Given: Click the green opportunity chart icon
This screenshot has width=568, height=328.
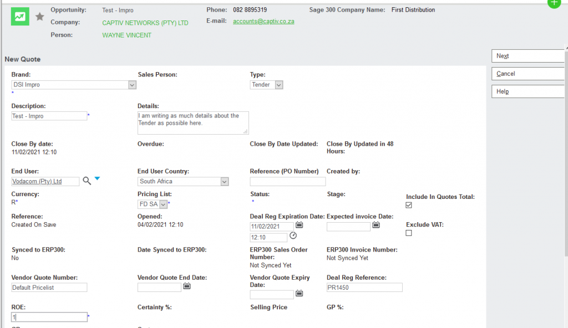Looking at the screenshot, I should coord(20,17).
